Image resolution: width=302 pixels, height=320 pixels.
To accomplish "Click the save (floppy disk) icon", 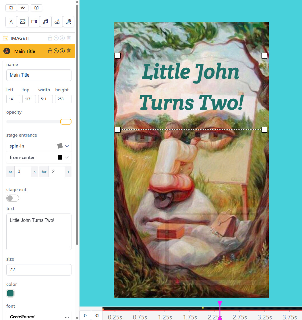I will click(11, 8).
